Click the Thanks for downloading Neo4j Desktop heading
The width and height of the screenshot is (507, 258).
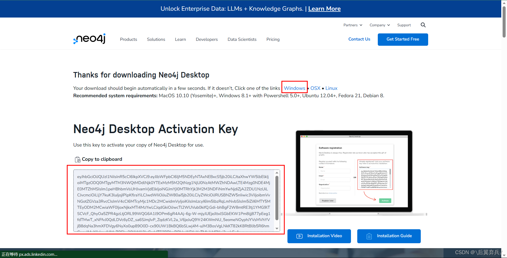[x=141, y=75]
